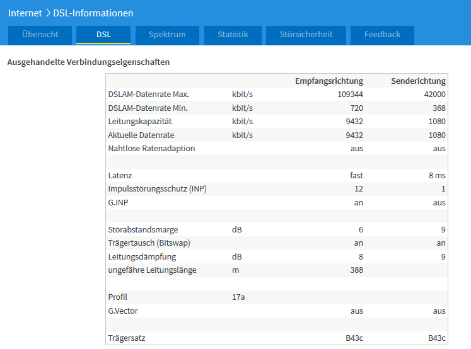This screenshot has height=349, width=471.
Task: Click the DSL-Informationen breadcrumb title
Action: coord(93,13)
